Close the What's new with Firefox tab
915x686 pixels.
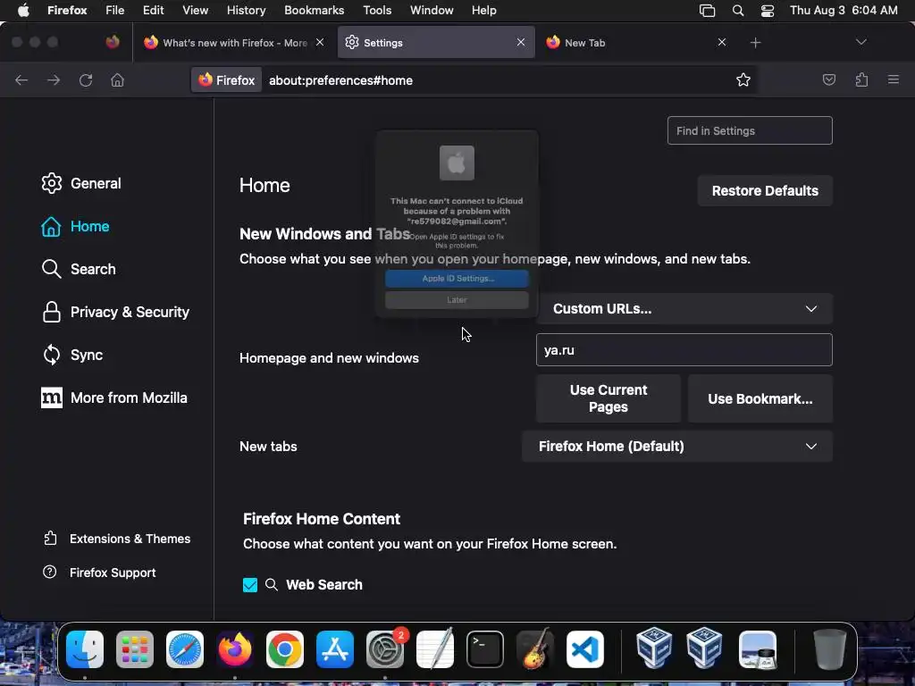(320, 42)
